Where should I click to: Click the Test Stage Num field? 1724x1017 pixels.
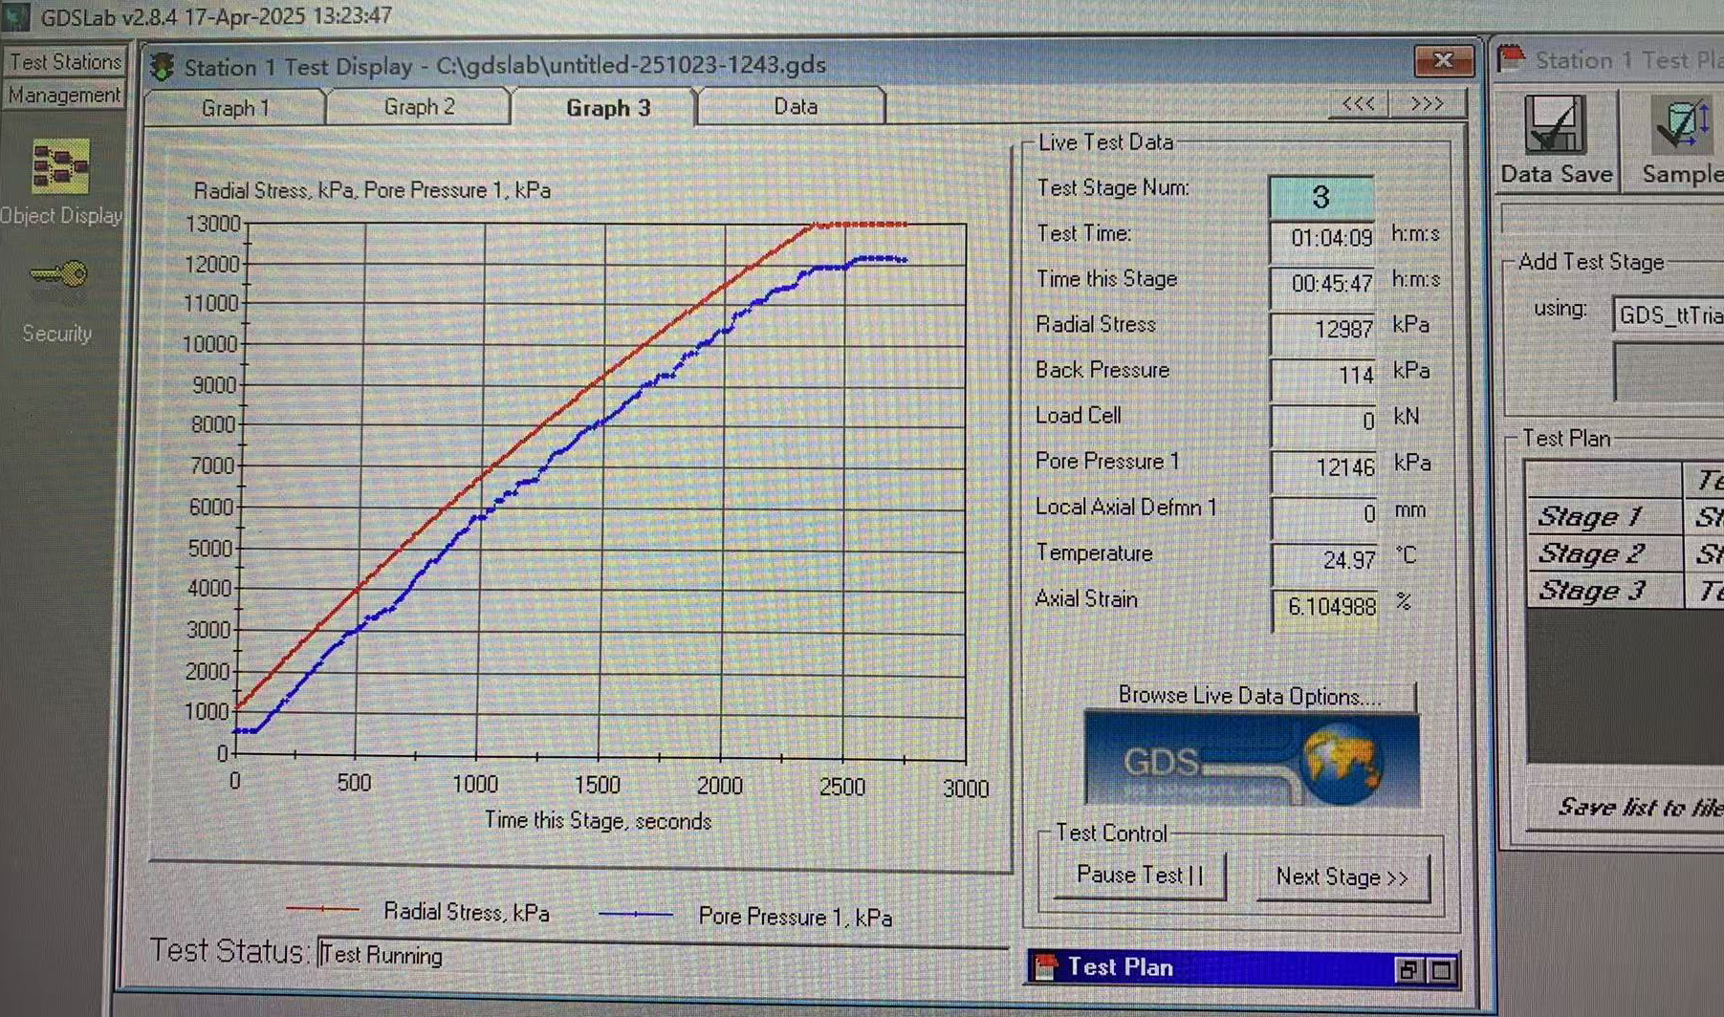1320,197
